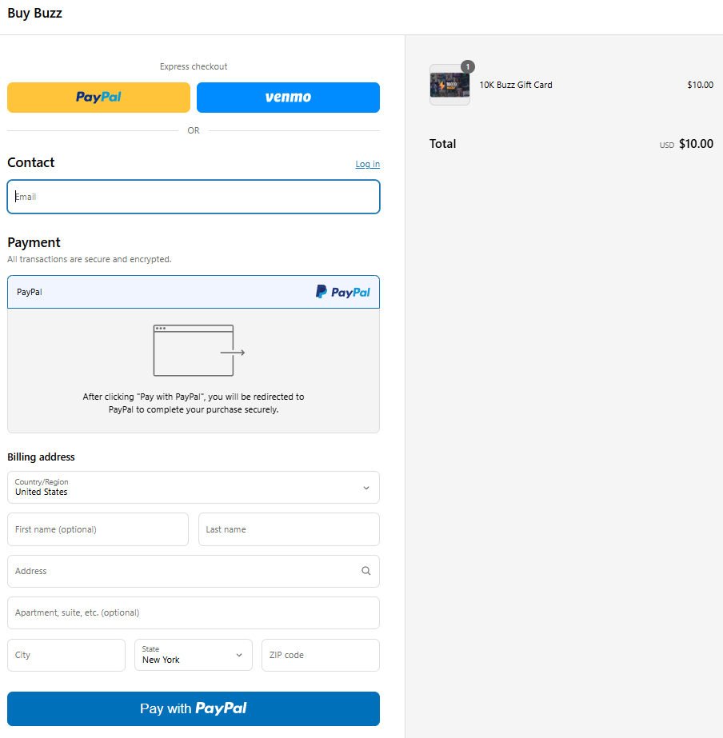Click the PayPal redirect explanation text

194,403
